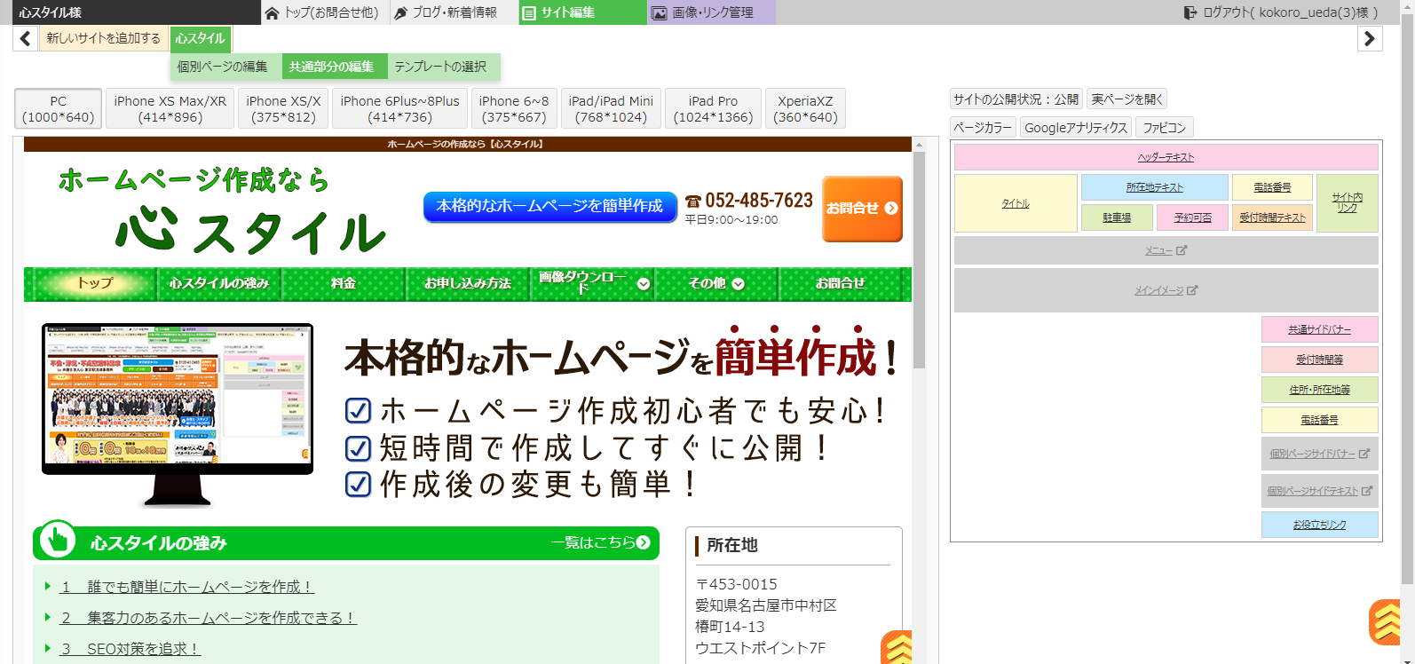Edit the orange 受付時間テキスト block

1272,217
